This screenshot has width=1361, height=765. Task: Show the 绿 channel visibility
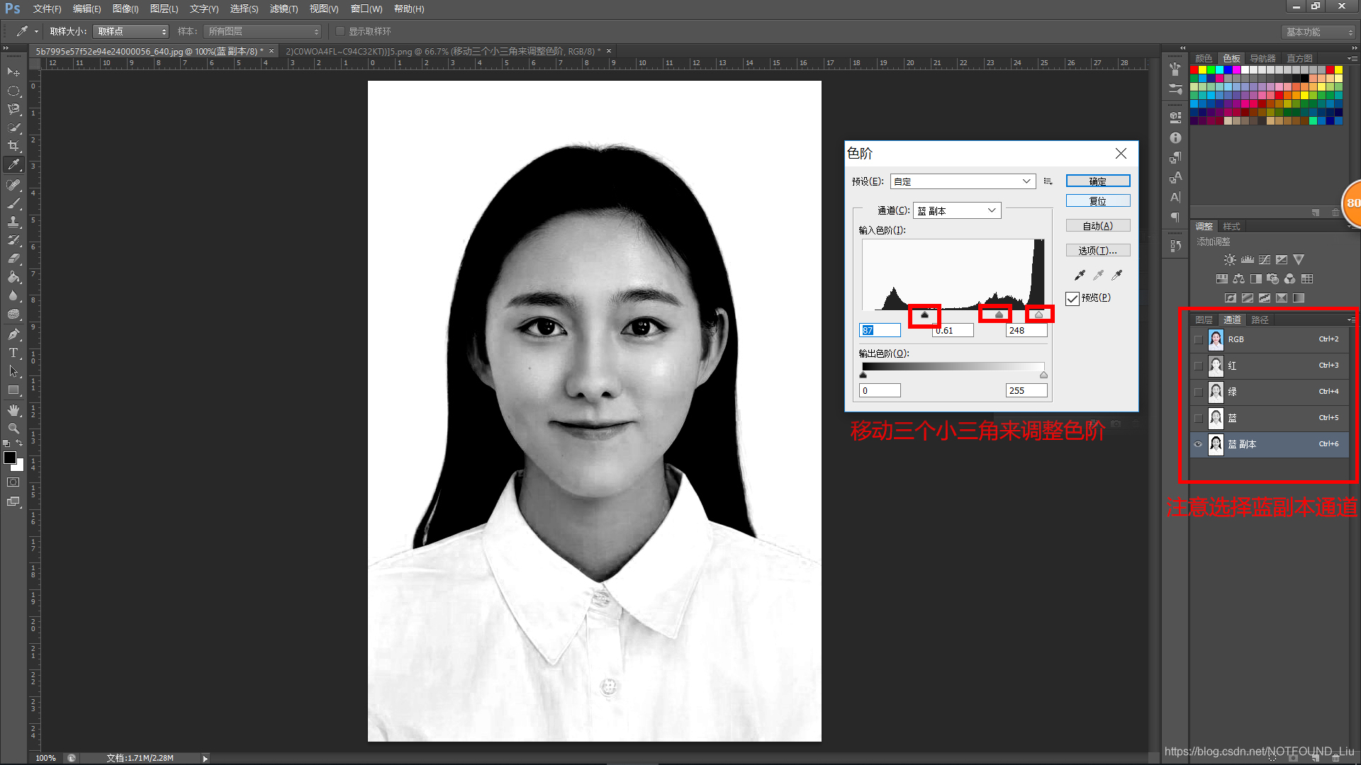pyautogui.click(x=1198, y=392)
